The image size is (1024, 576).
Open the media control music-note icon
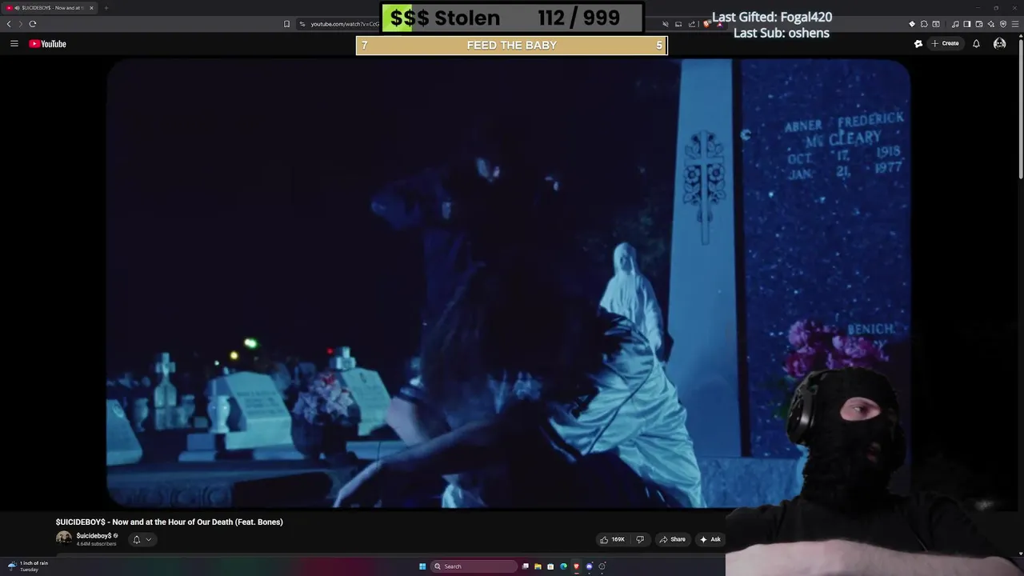pyautogui.click(x=955, y=24)
